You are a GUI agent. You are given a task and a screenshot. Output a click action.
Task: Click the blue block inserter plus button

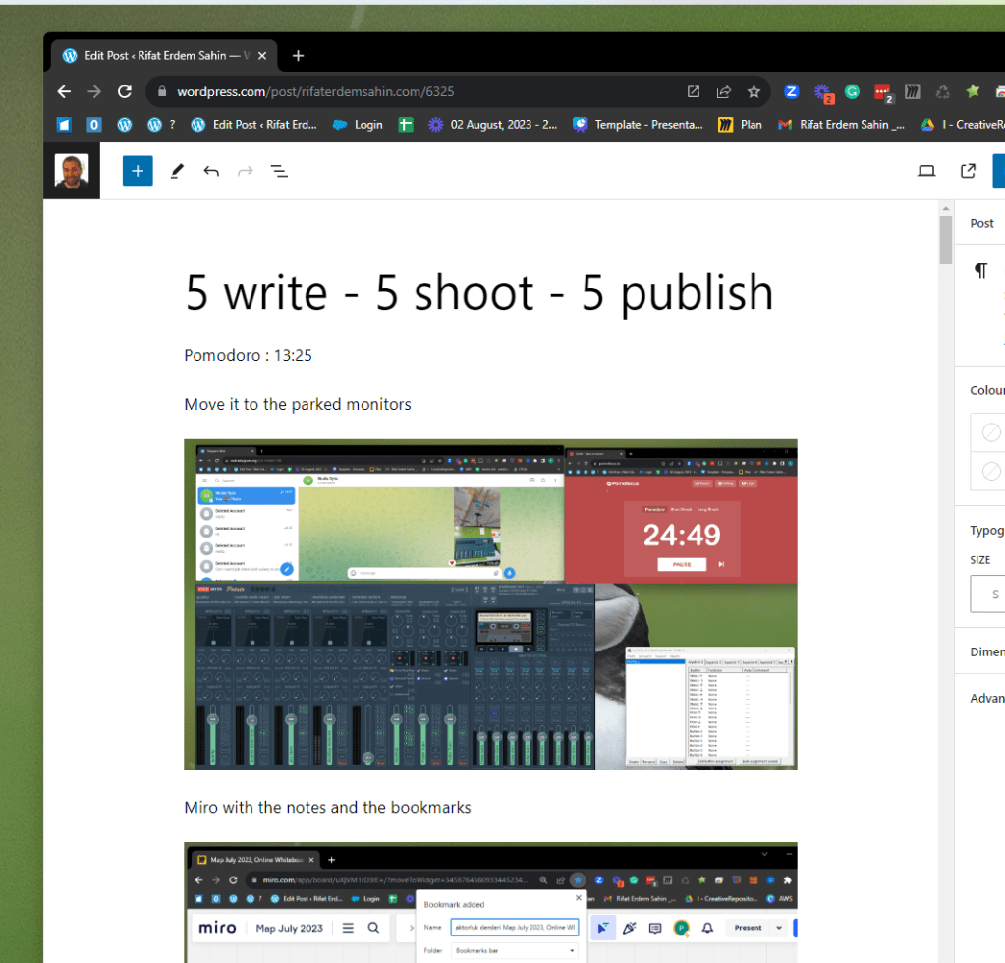tap(138, 171)
